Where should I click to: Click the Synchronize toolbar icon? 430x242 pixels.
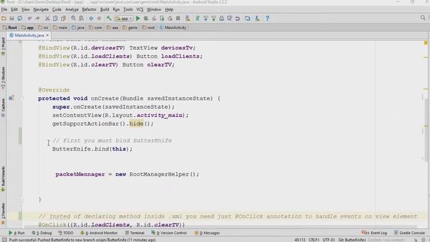pyautogui.click(x=19, y=18)
